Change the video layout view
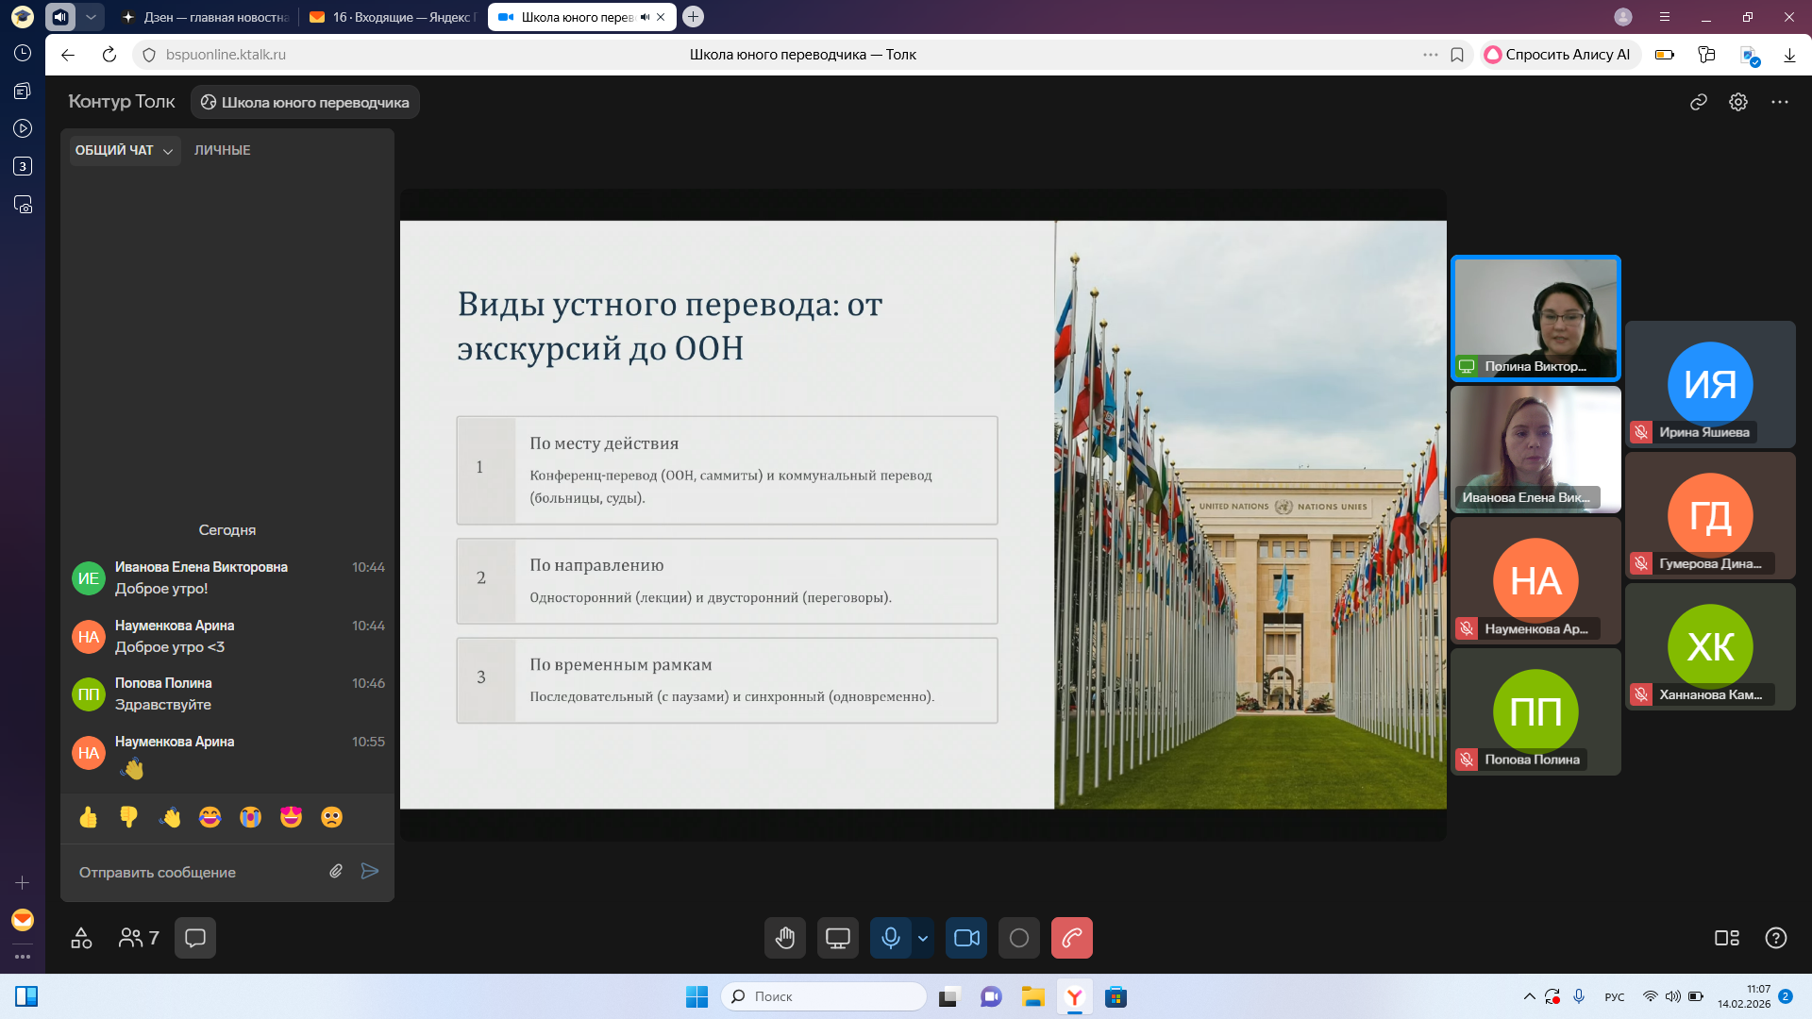 1726,938
